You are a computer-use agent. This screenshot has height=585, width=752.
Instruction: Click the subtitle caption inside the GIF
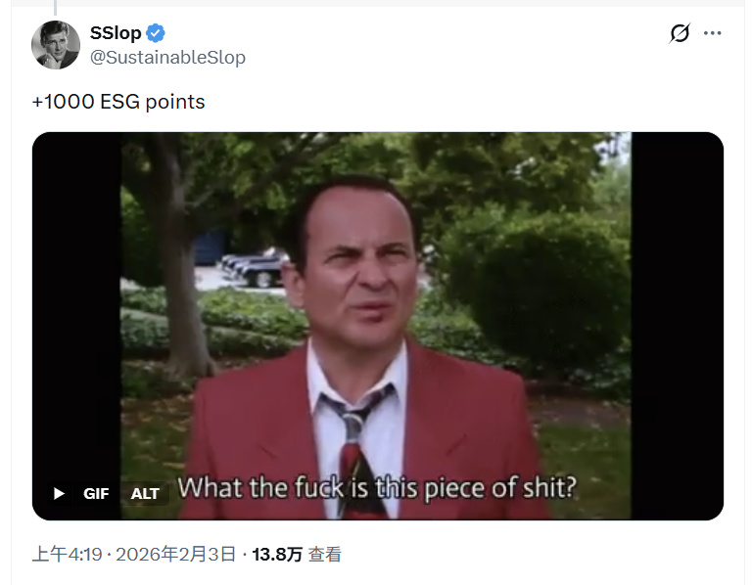click(377, 488)
